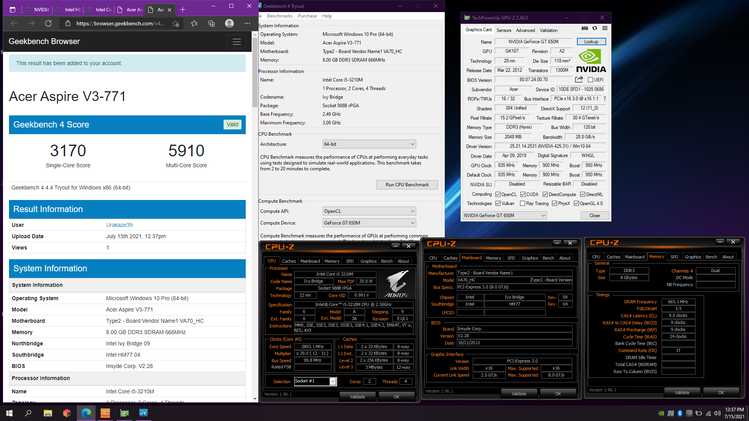
Task: Open Edge tab actions menu
Action: [x=12, y=9]
